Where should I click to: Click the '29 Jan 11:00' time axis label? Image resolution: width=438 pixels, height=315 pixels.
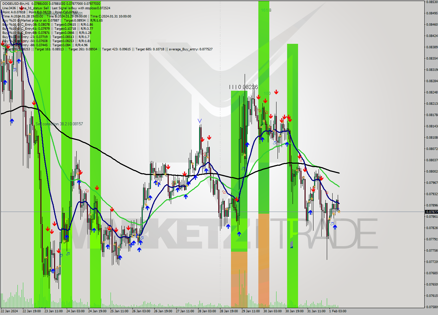coord(250,311)
